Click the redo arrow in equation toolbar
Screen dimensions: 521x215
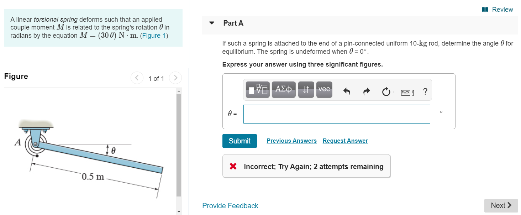(x=366, y=91)
